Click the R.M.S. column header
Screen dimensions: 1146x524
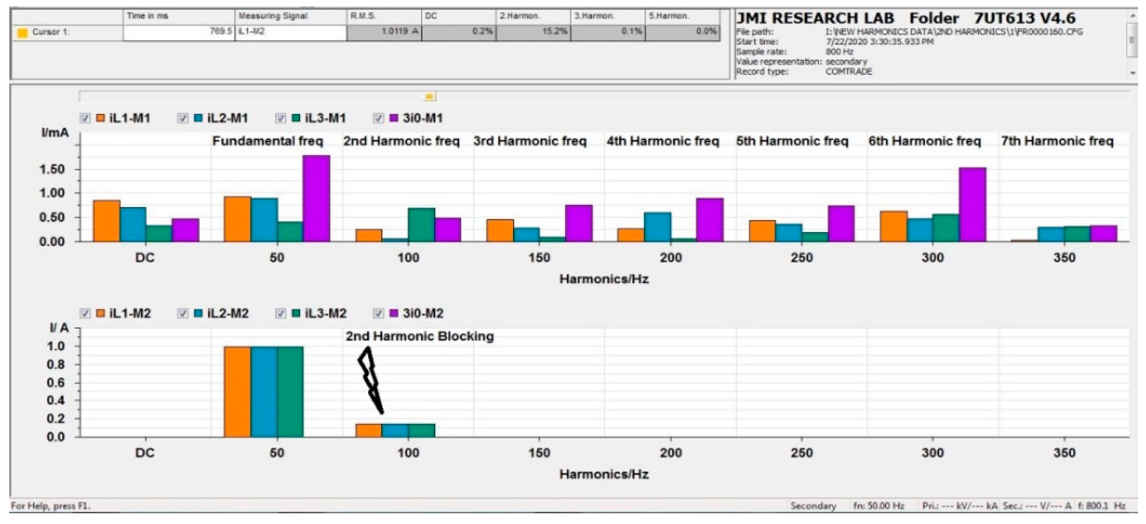[x=383, y=16]
